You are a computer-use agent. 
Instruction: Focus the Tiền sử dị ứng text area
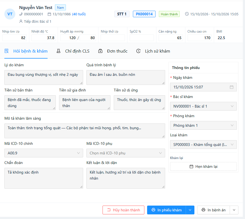[x=139, y=103]
